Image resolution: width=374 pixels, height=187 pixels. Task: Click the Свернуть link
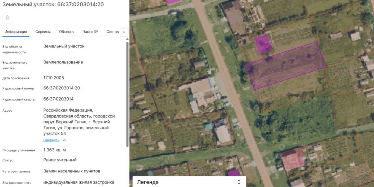pos(51,140)
